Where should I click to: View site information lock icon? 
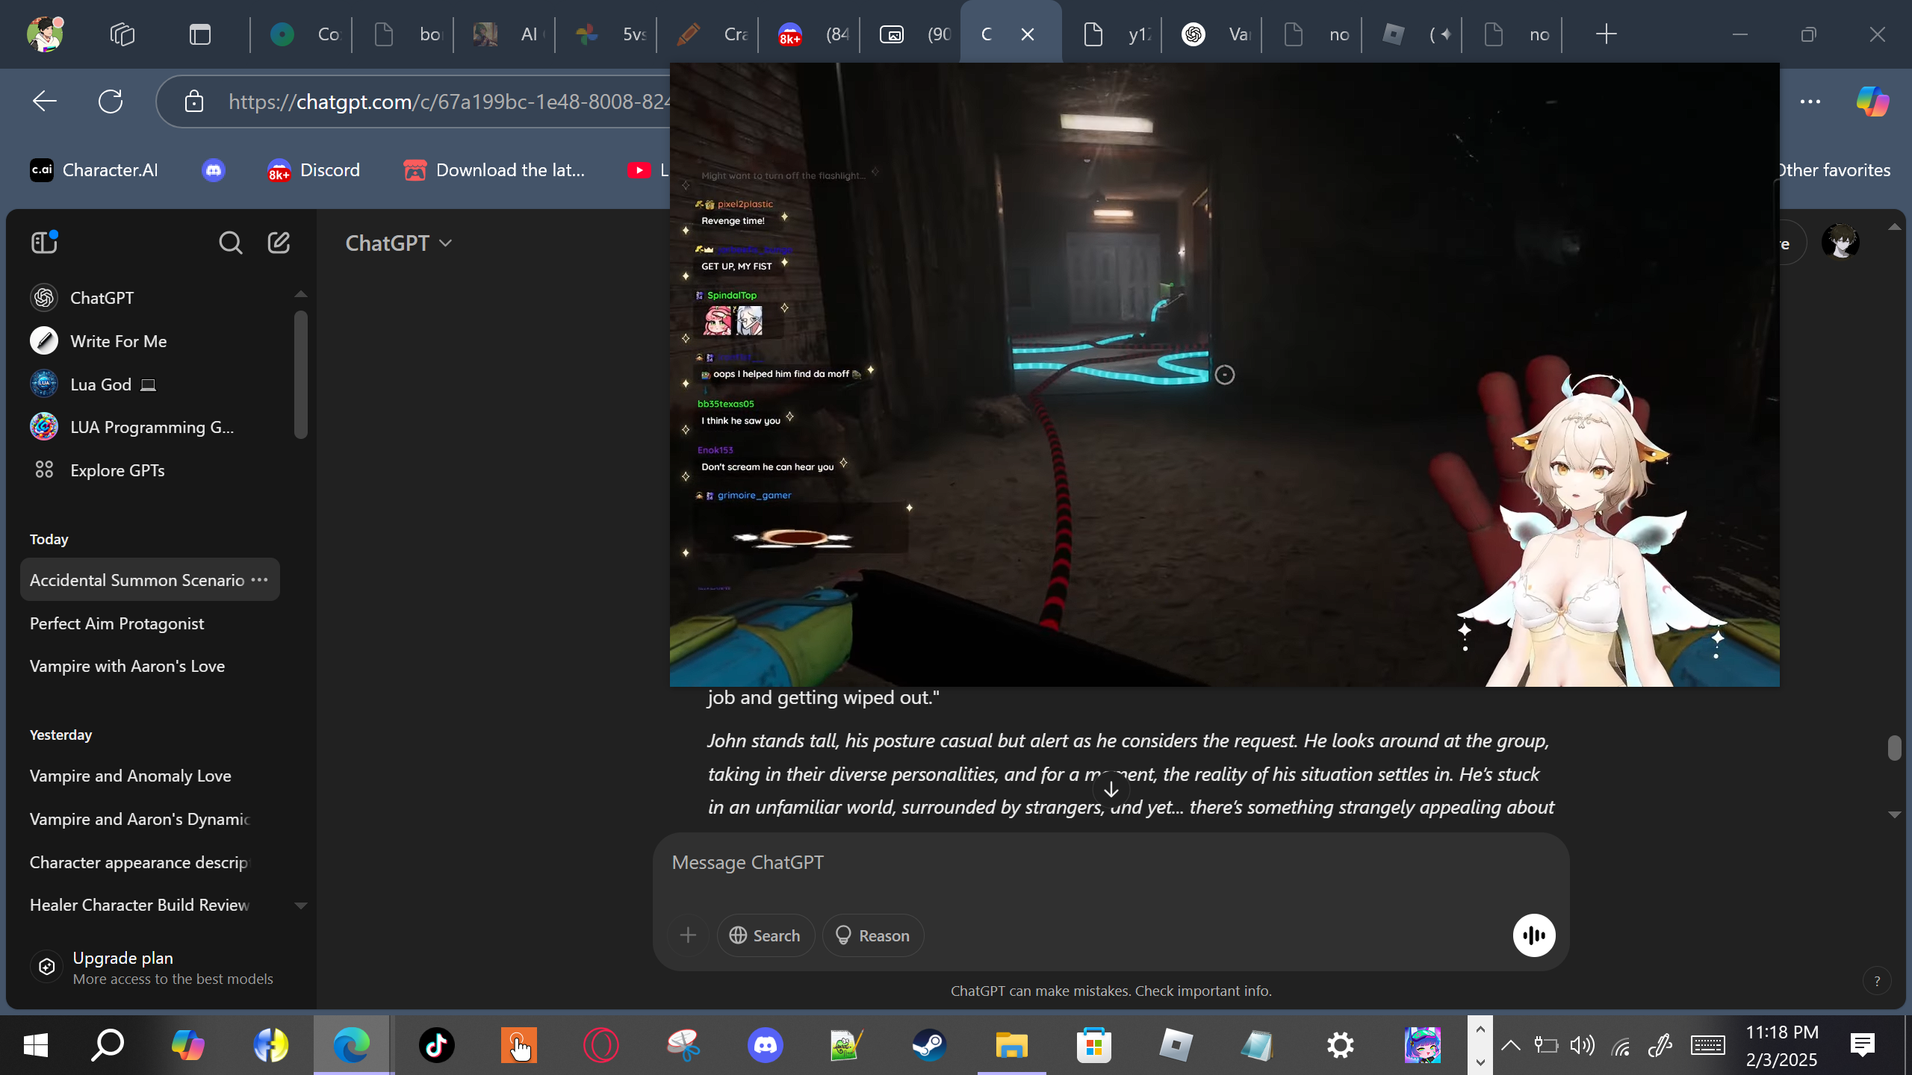click(x=194, y=102)
